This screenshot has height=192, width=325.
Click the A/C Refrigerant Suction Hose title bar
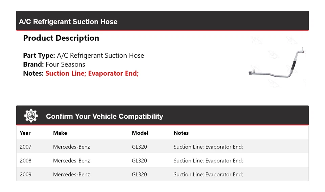pos(68,22)
